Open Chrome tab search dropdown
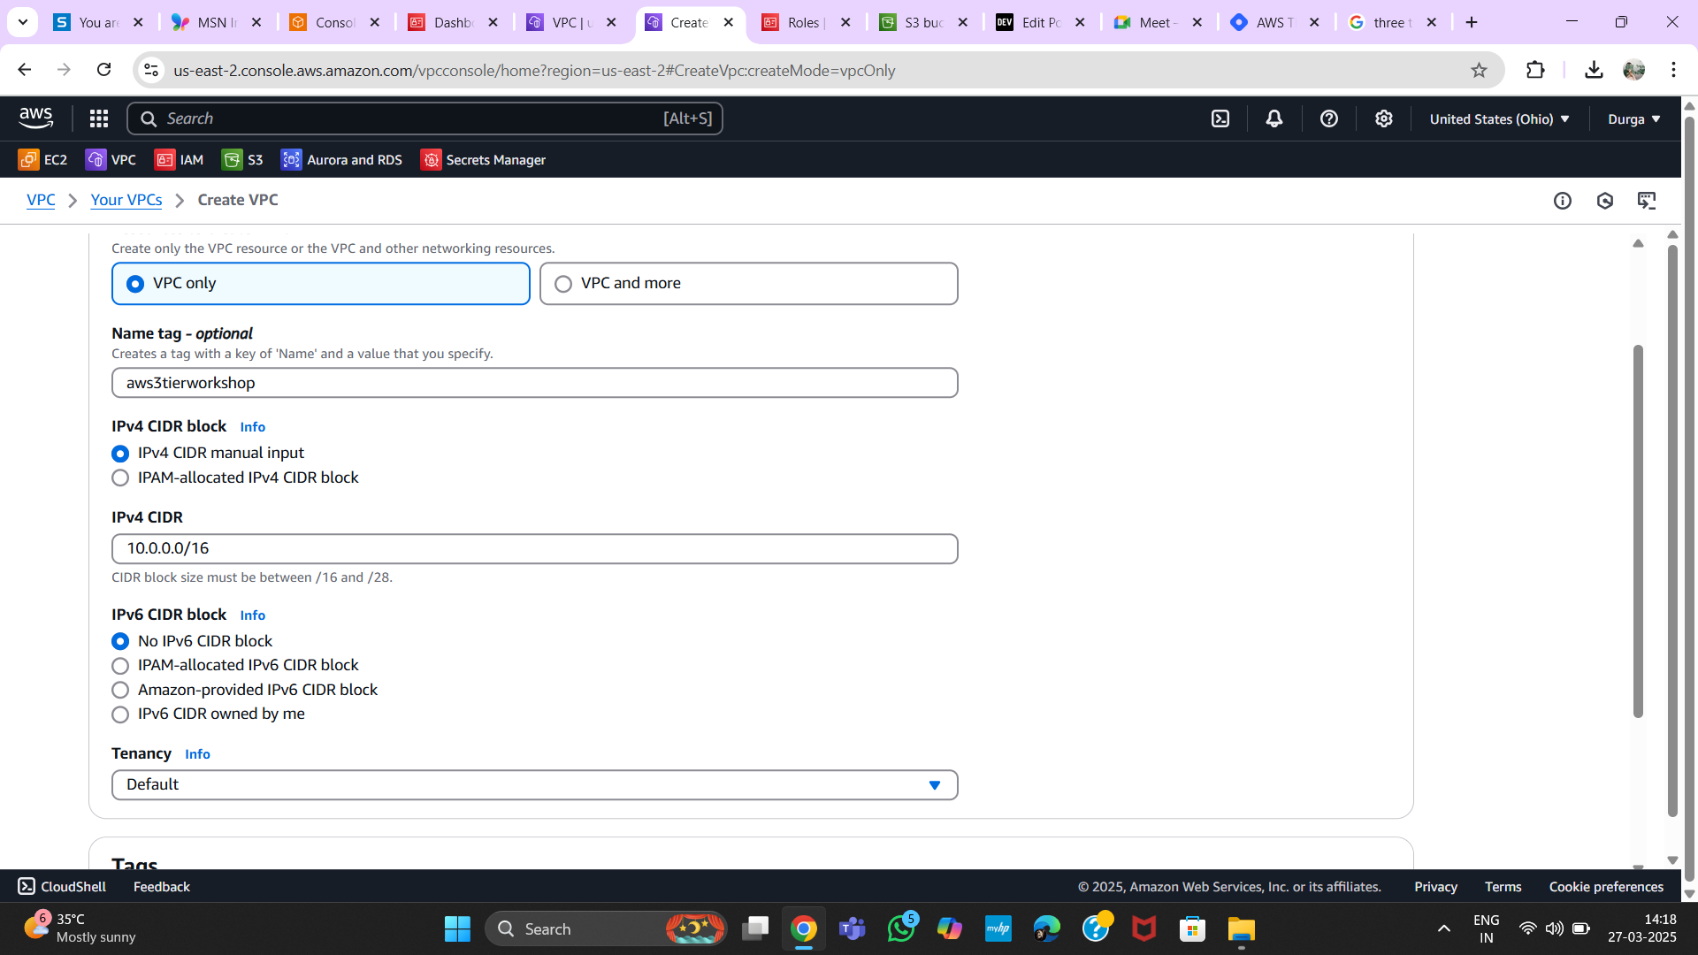This screenshot has height=955, width=1698. coord(23,22)
